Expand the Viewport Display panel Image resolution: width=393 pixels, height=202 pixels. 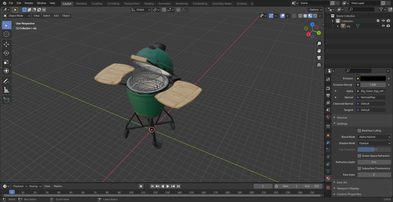(348, 188)
